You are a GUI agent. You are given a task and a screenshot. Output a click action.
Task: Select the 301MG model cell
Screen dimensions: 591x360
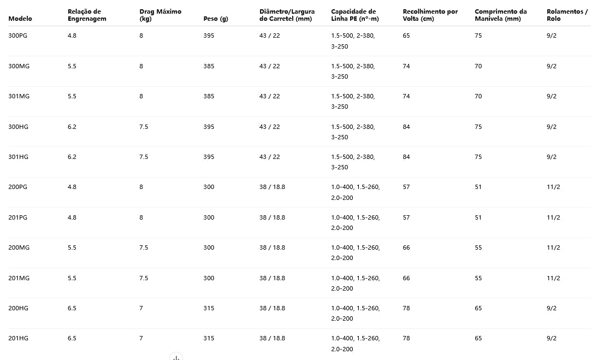pos(19,96)
